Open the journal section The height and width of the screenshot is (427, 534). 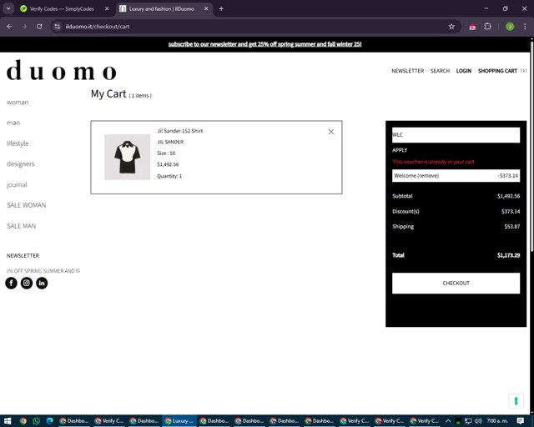pos(17,184)
